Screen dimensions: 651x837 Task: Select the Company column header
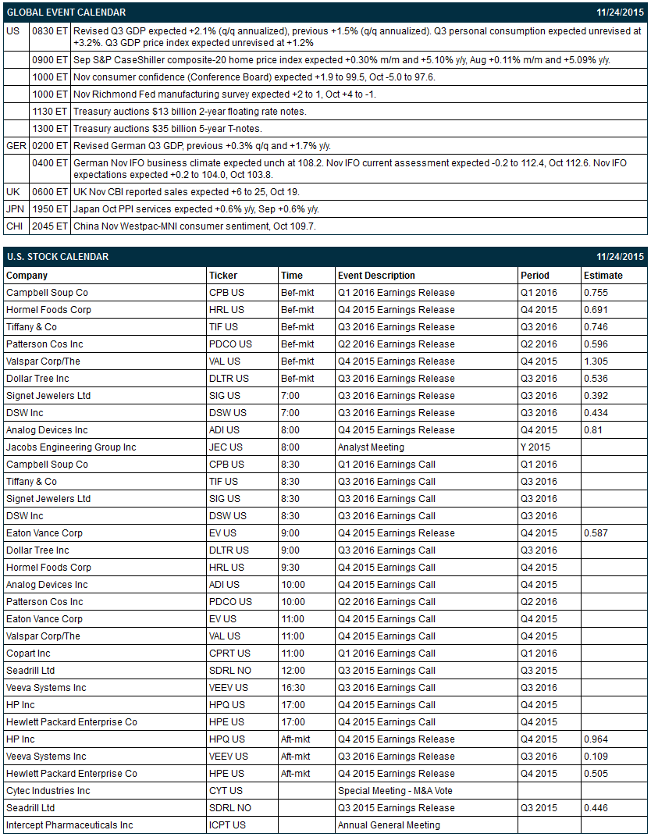pos(27,276)
